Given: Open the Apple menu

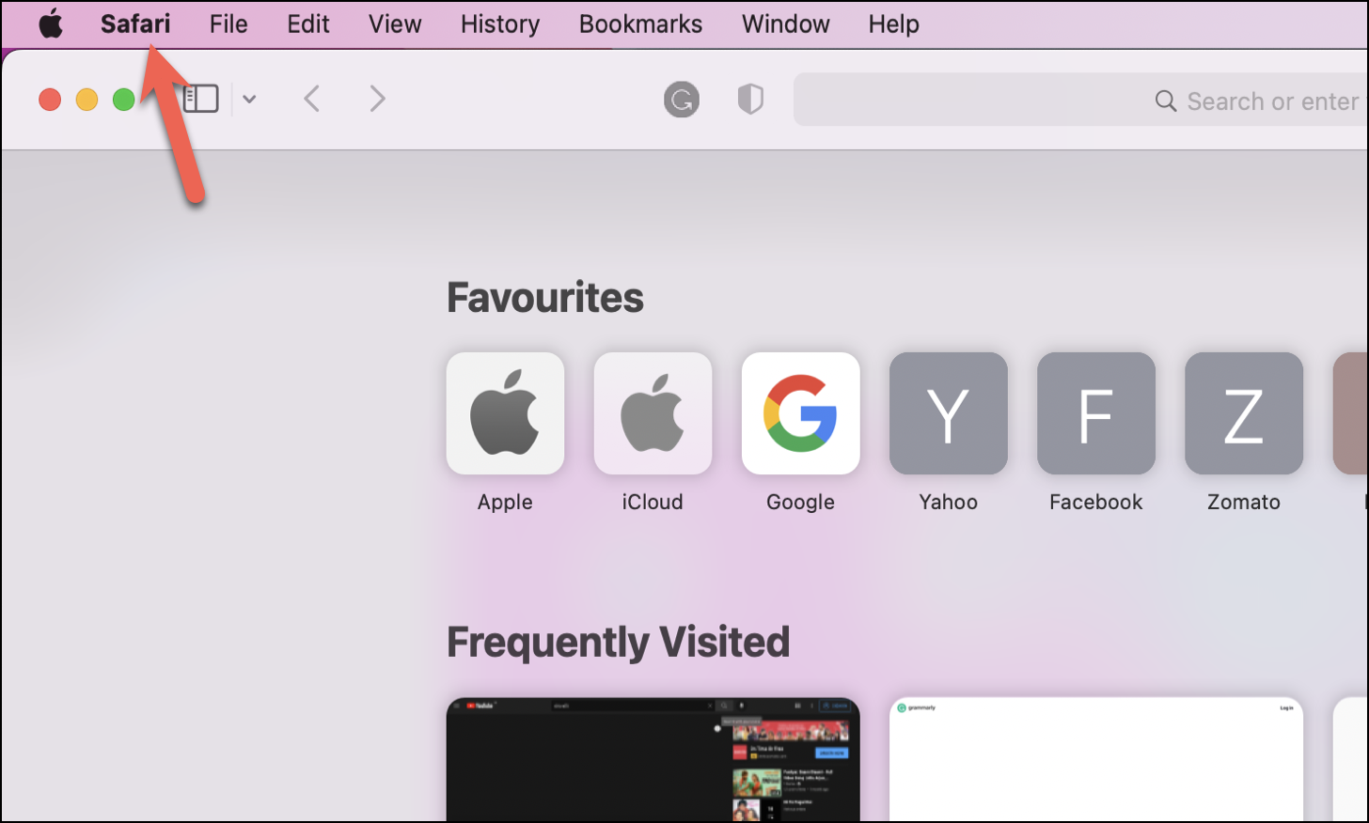Looking at the screenshot, I should pos(51,23).
